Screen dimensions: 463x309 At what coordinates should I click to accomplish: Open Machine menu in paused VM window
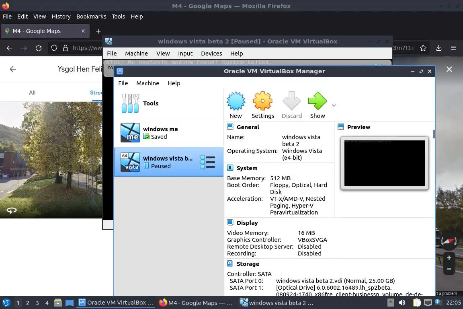[136, 54]
